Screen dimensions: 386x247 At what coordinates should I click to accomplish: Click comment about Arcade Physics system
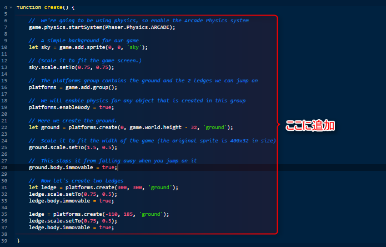pos(139,21)
